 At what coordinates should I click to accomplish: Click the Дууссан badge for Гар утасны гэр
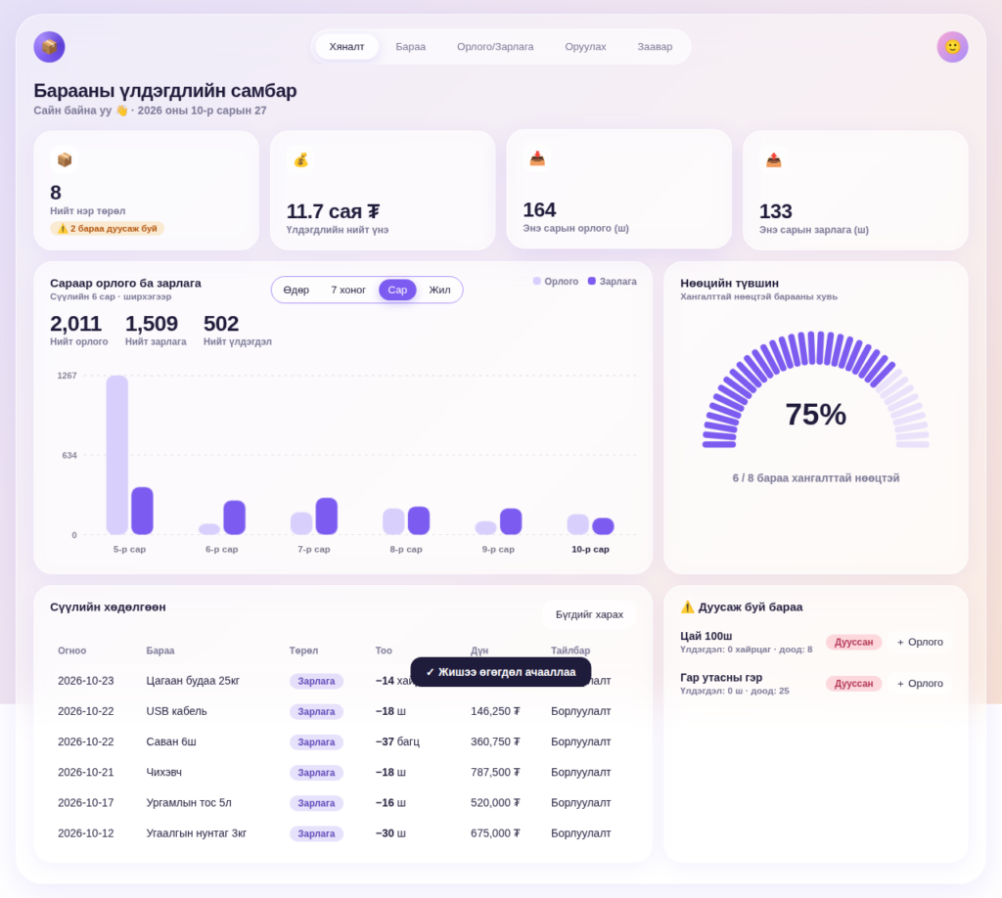[x=853, y=684]
